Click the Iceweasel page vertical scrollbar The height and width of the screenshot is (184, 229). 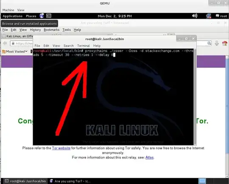pos(227,116)
